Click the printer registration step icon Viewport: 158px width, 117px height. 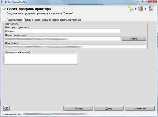151,9
